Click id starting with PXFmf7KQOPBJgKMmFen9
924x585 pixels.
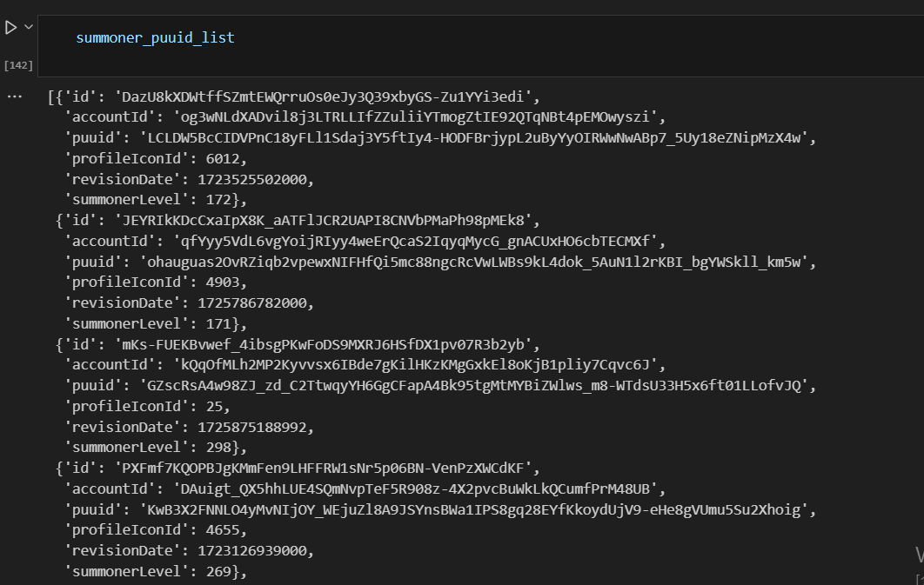point(323,468)
